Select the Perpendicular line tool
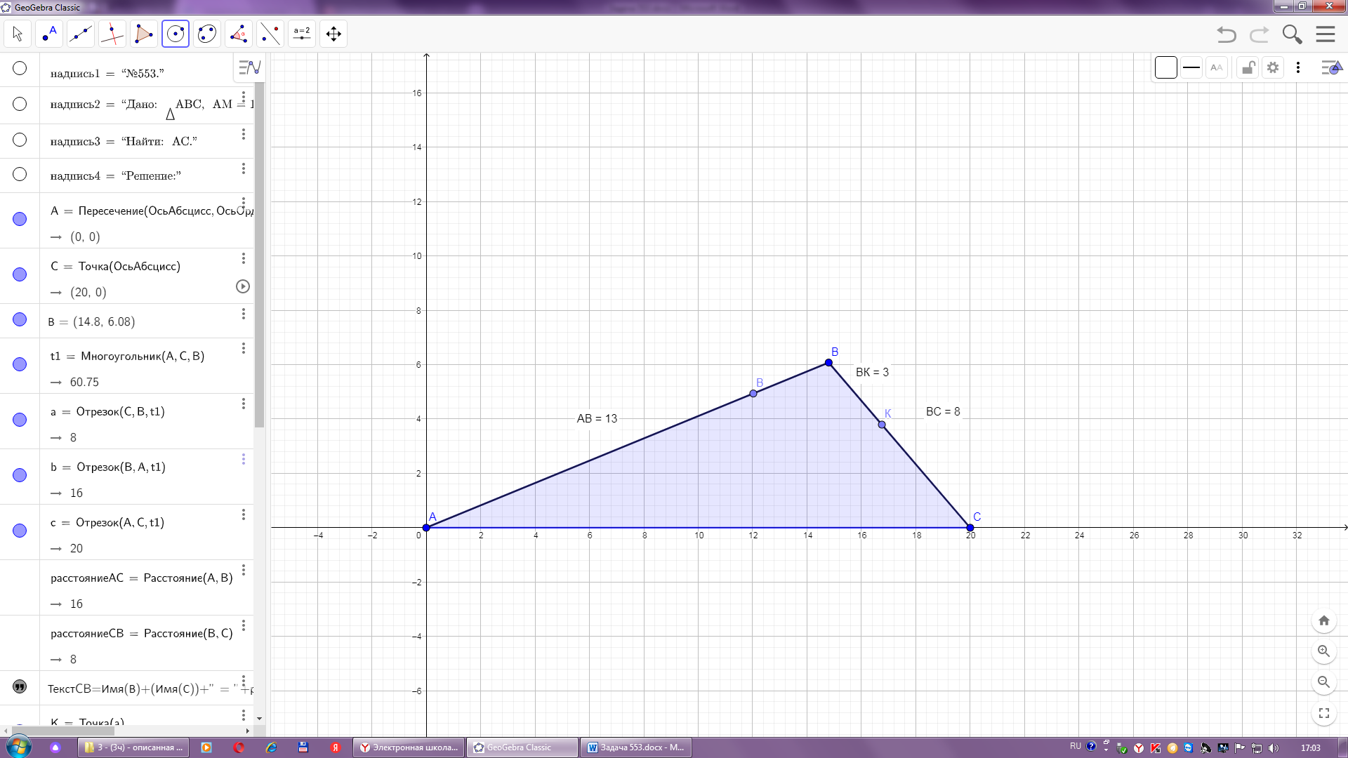This screenshot has height=758, width=1348. [112, 34]
